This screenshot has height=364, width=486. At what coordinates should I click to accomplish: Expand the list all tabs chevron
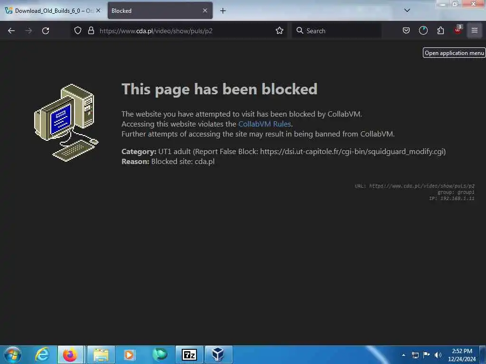pyautogui.click(x=407, y=10)
